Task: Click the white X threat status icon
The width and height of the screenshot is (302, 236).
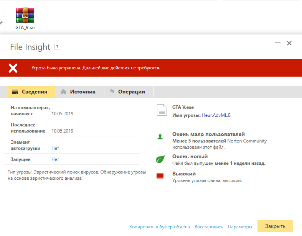Action: click(x=13, y=68)
